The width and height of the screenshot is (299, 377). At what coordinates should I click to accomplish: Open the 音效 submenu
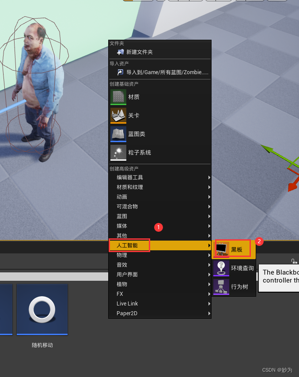click(160, 265)
